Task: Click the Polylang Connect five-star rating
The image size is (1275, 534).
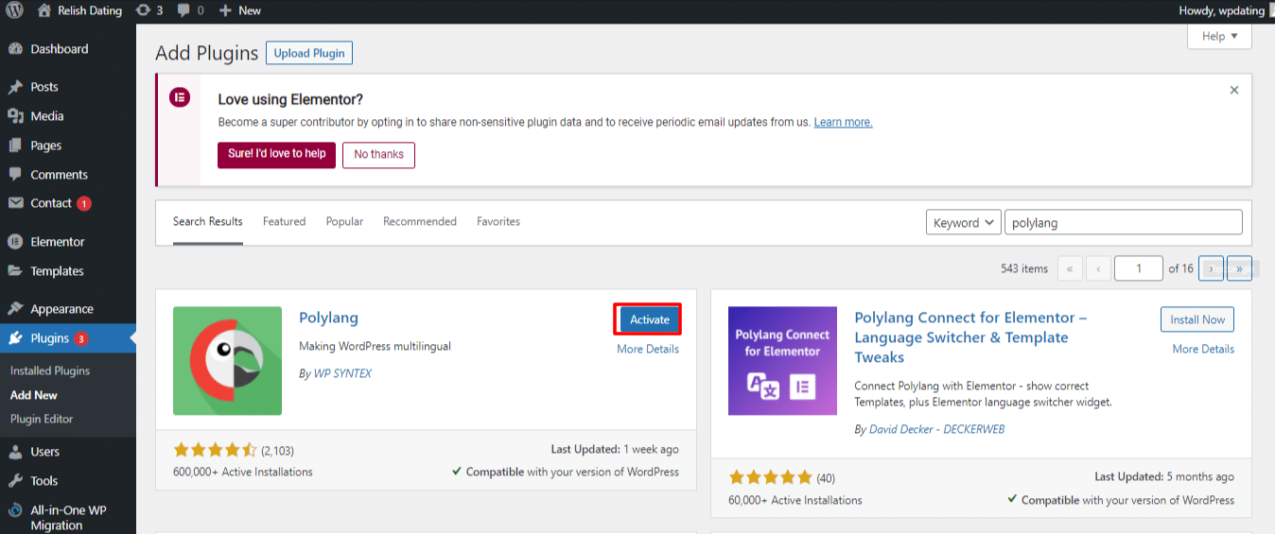Action: (771, 477)
